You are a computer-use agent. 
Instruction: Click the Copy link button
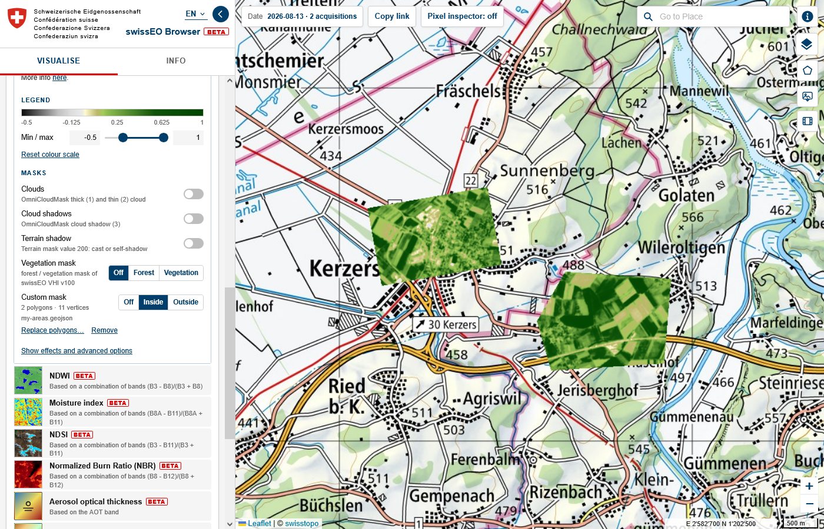(392, 16)
